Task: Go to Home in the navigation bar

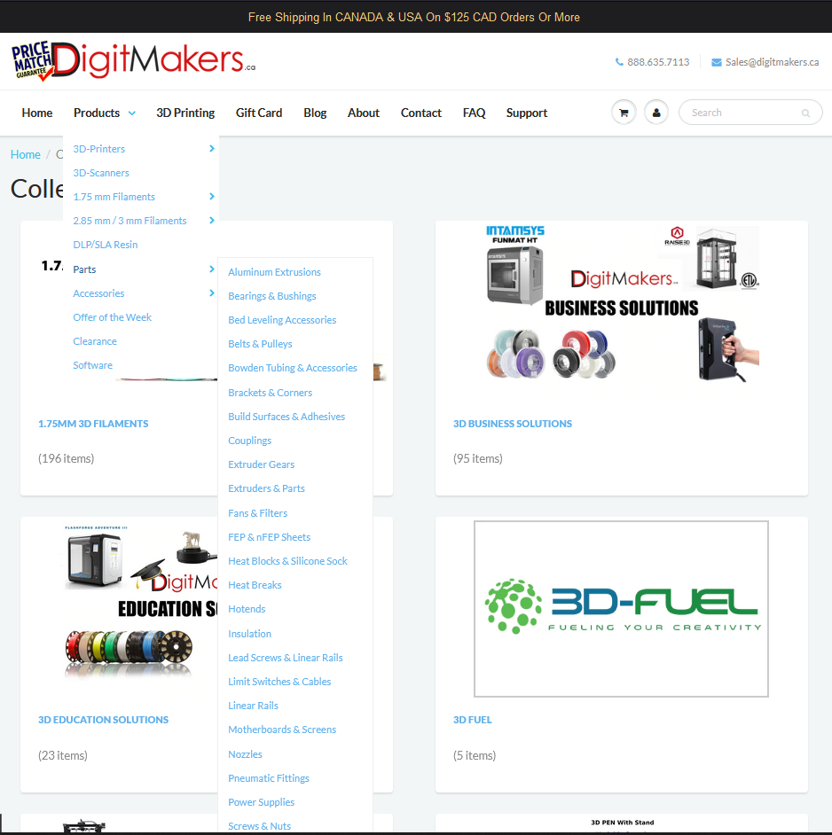Action: [37, 113]
